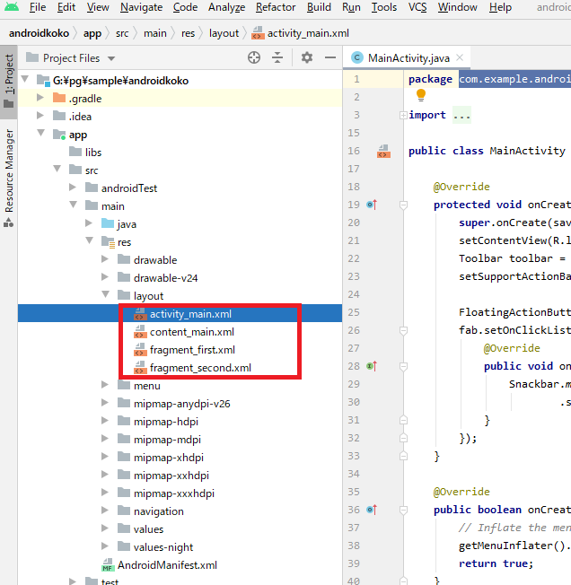Open the Resource Manager tool window

click(9, 178)
